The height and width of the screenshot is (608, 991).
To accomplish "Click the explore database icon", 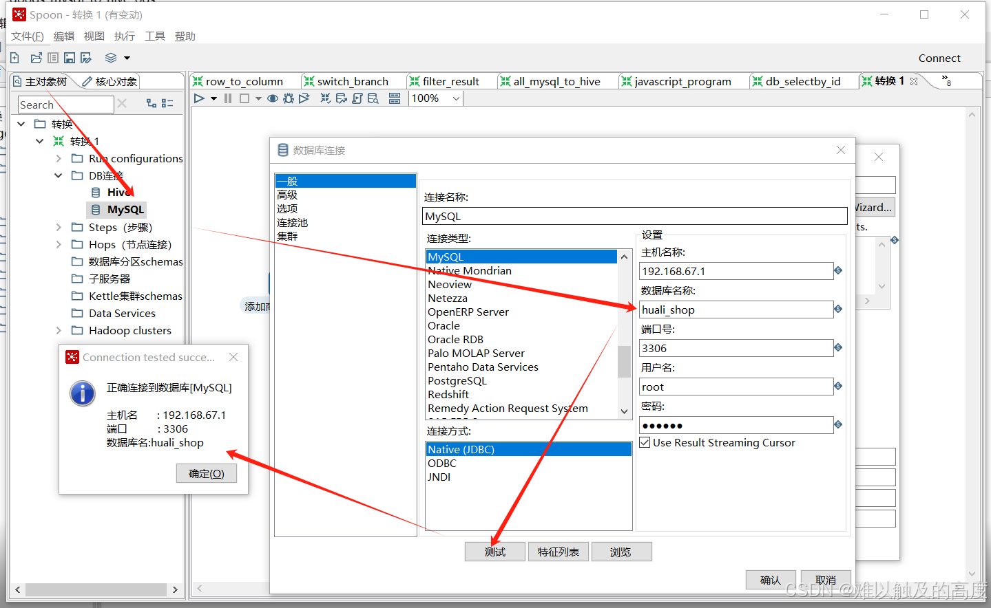I will pos(373,98).
